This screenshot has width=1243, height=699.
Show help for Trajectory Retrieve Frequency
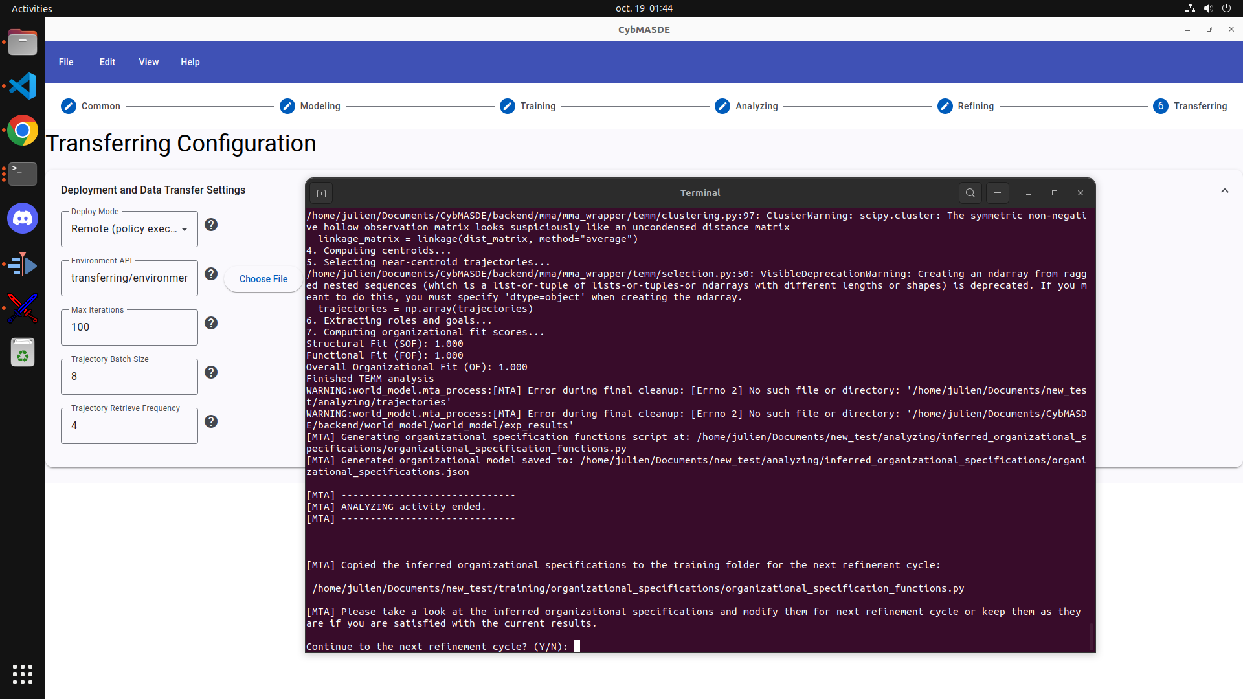coord(211,421)
